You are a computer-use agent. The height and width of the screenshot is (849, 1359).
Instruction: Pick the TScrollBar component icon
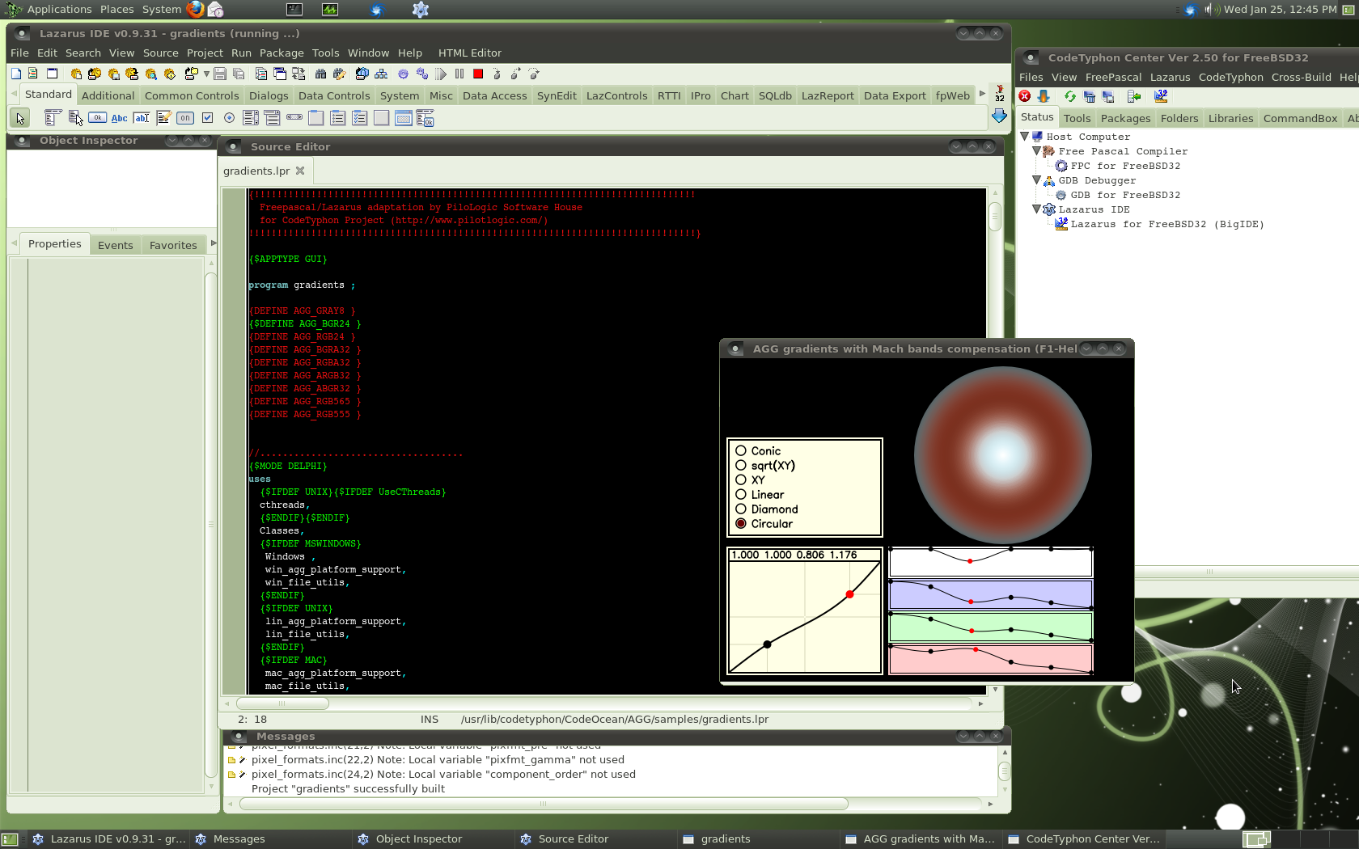(x=294, y=118)
